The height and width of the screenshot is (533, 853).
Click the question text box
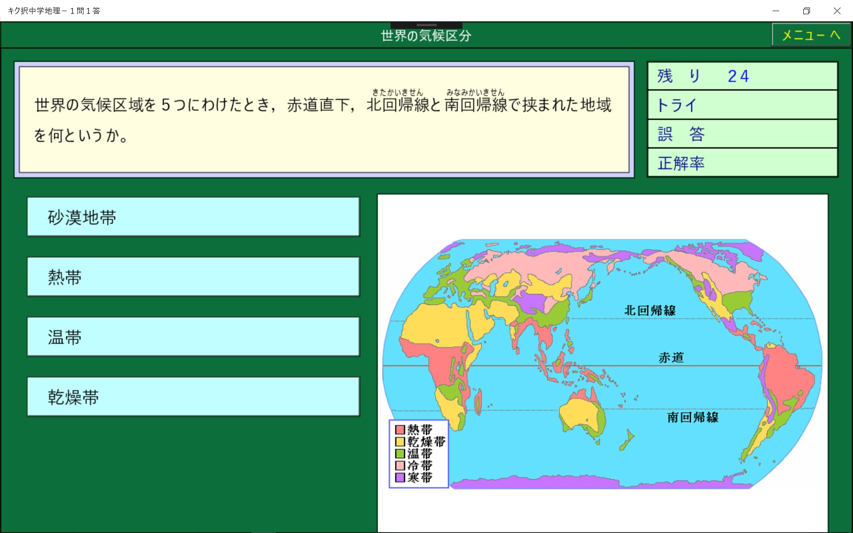click(x=324, y=120)
